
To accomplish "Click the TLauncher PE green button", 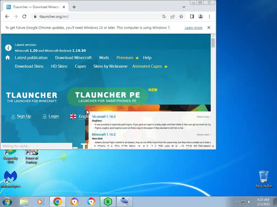I will pos(107,97).
